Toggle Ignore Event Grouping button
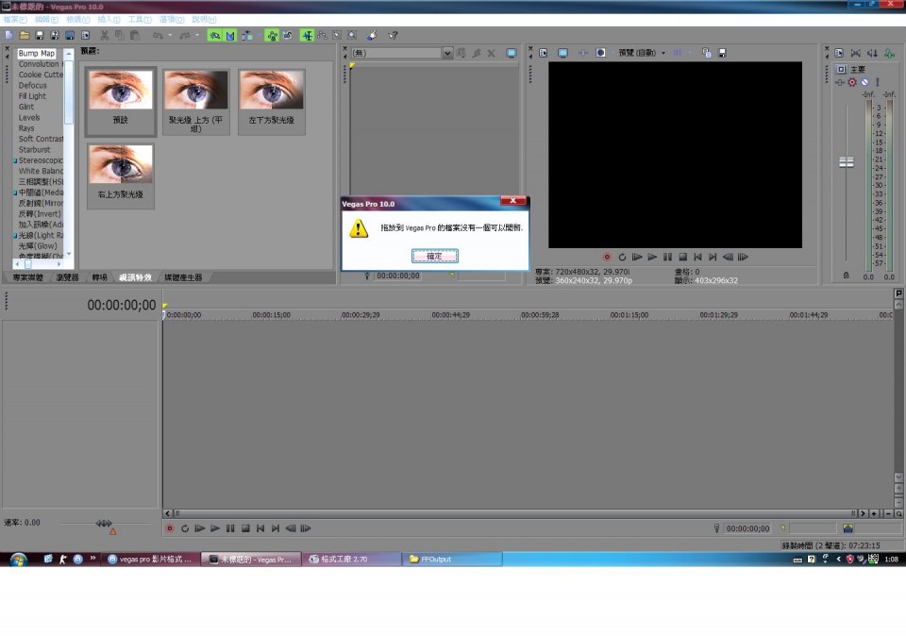Image resolution: width=906 pixels, height=636 pixels. click(x=287, y=35)
